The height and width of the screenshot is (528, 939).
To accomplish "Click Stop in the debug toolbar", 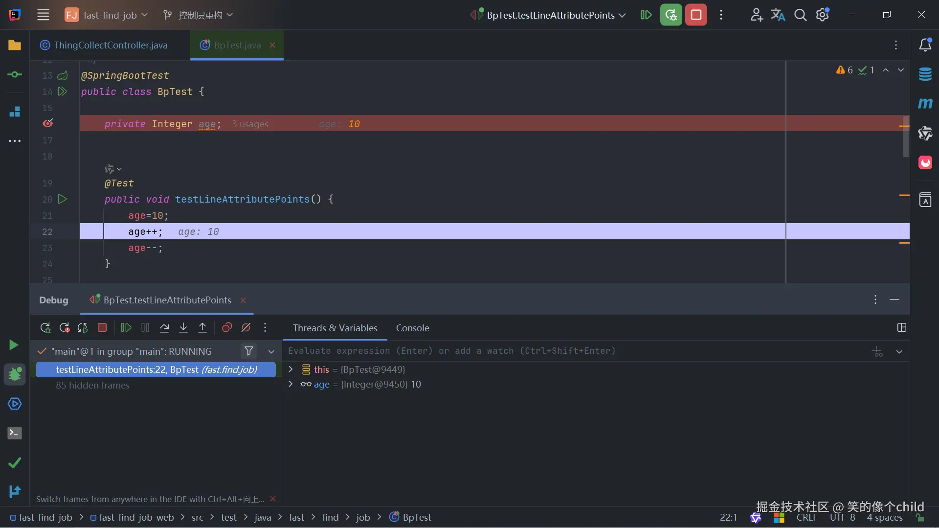I will (102, 327).
